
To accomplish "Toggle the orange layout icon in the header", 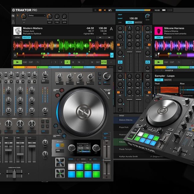I will [x=100, y=10].
